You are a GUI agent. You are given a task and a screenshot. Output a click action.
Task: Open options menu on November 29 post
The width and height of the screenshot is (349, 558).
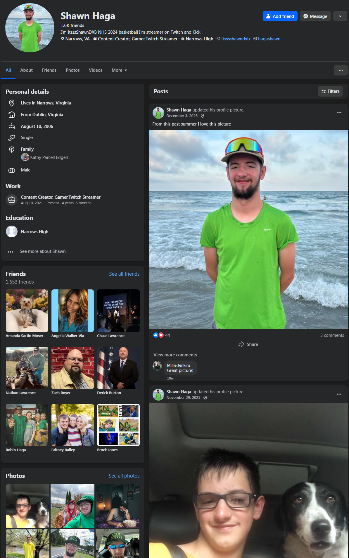(339, 394)
